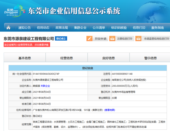170x131 pixels.
Task: Click the 注册号 label
Action: click(107, 74)
